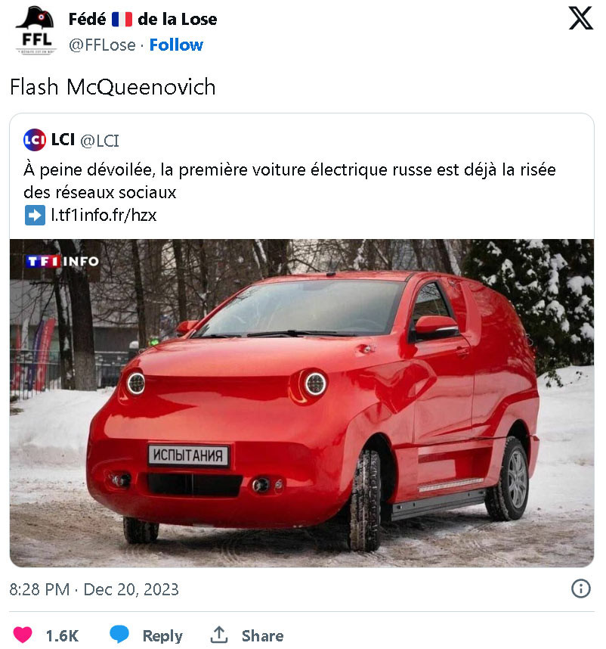Image resolution: width=606 pixels, height=649 pixels.
Task: Open the @FFLose handle
Action: coord(102,45)
